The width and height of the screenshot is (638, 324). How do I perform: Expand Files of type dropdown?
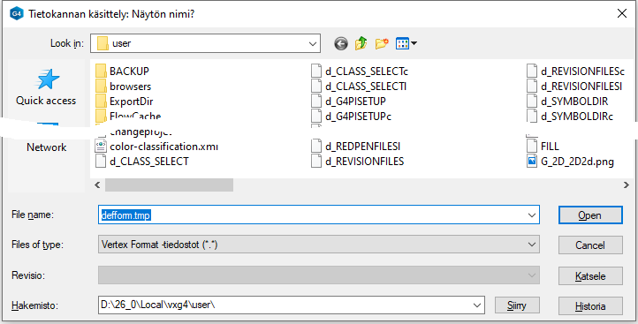(x=531, y=245)
